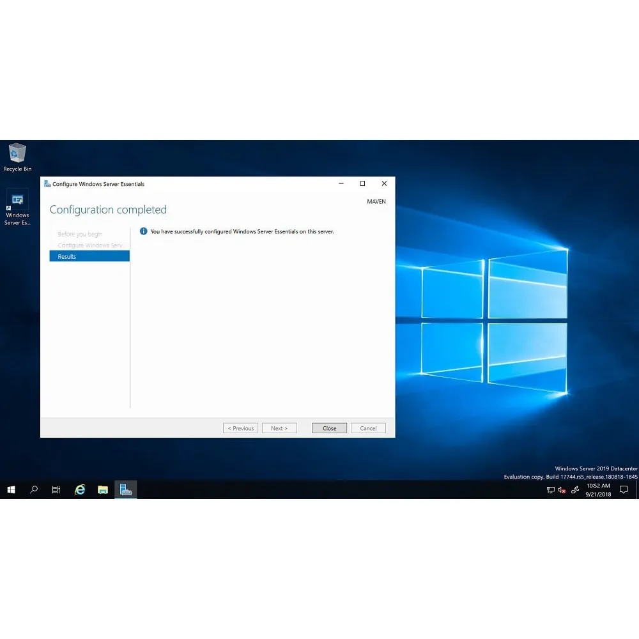Click the Close button in the wizard
This screenshot has width=639, height=639.
click(x=329, y=428)
